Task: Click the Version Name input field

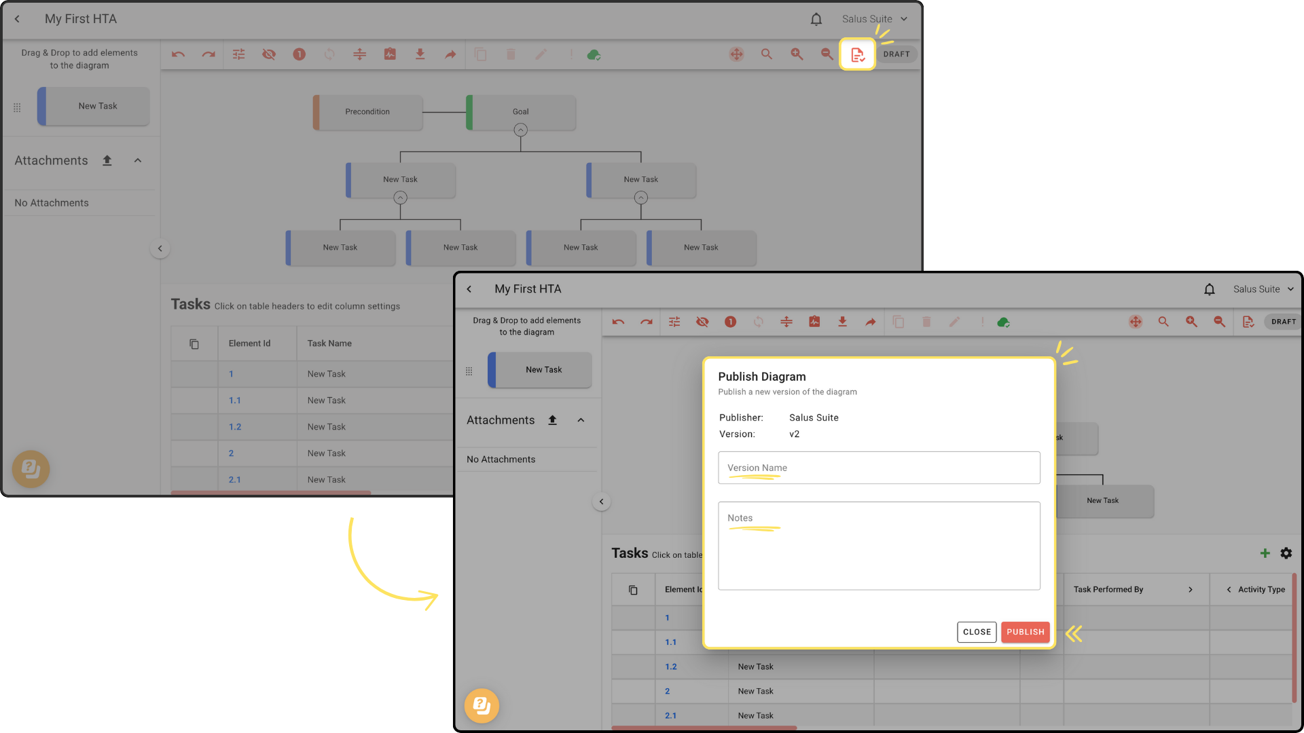Action: click(x=879, y=468)
